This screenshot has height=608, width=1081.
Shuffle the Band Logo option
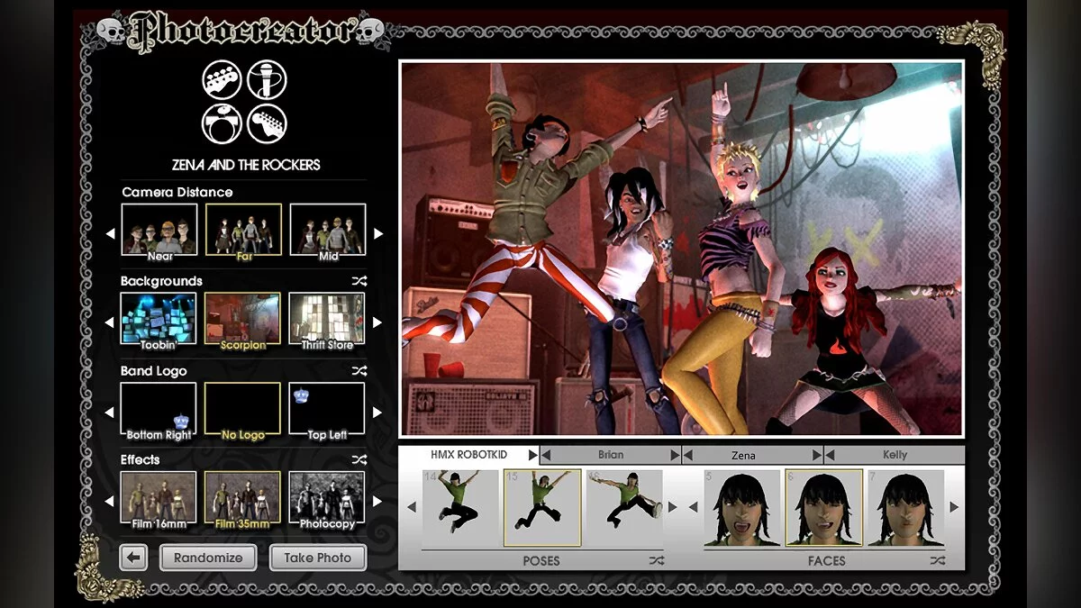359,370
